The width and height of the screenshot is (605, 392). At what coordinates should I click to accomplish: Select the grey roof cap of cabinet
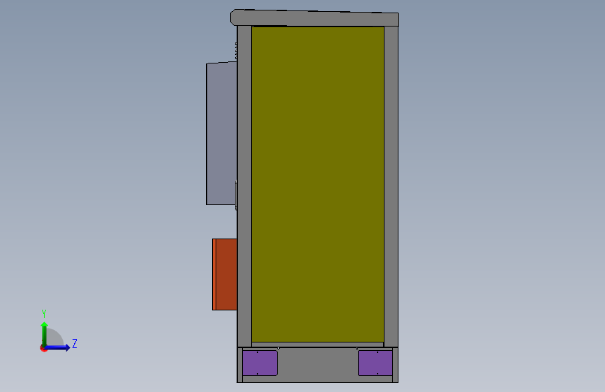click(315, 18)
